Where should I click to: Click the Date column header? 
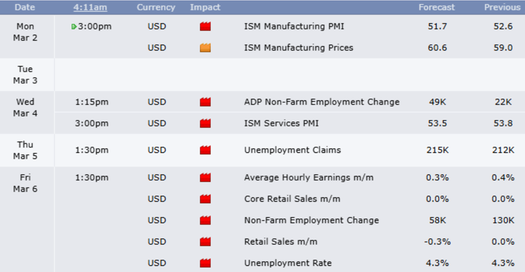25,8
